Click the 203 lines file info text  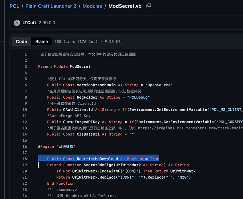[87, 41]
